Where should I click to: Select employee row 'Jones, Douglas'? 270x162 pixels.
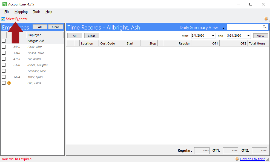tap(32, 65)
